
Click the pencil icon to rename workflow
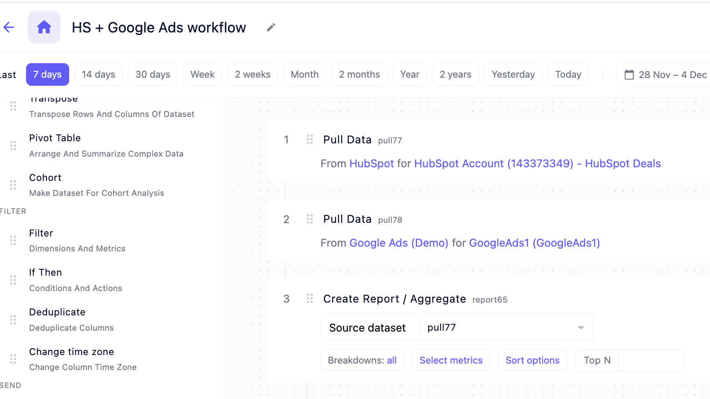271,27
